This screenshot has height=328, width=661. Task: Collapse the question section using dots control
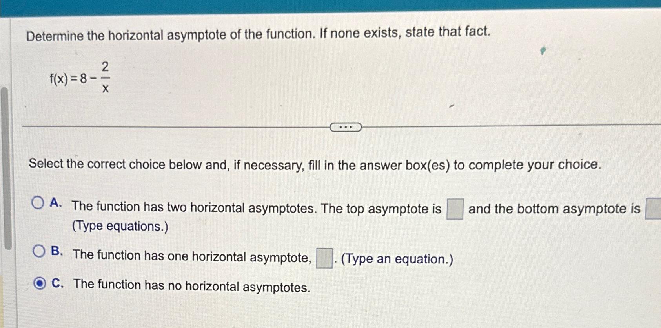tap(346, 126)
